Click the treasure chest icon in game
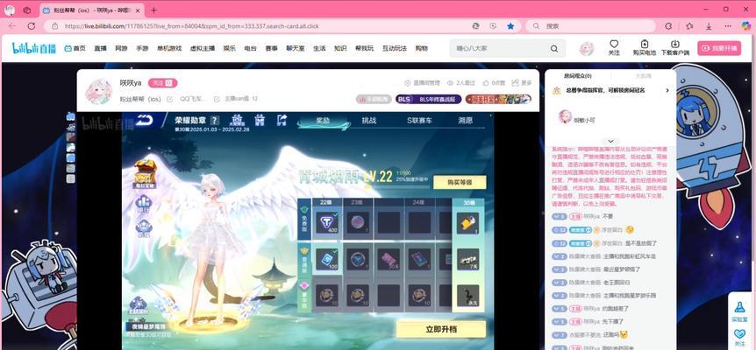Viewport: 756px width, 350px height. coord(145,172)
